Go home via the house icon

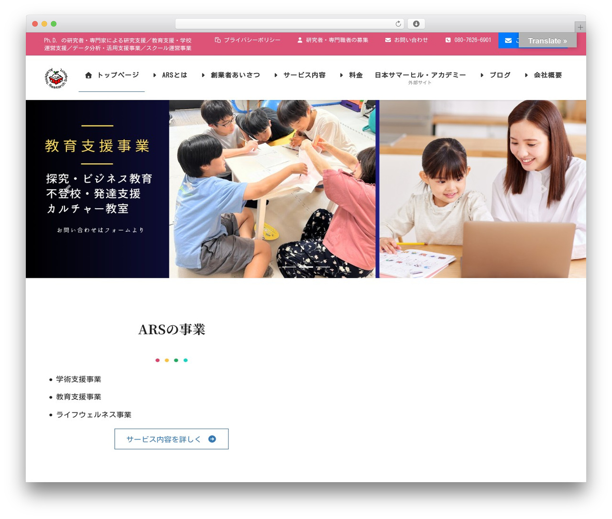88,75
